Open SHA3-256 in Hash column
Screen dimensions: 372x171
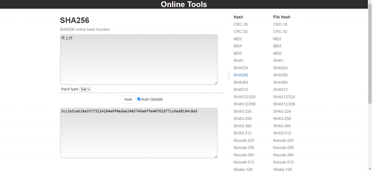[x=242, y=118]
